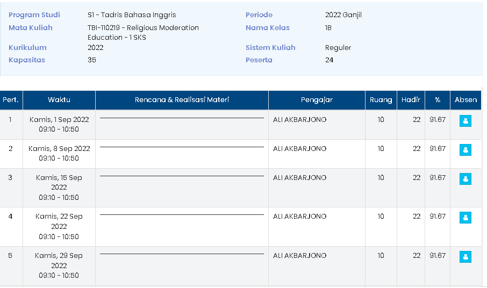Click the Hadir column header
This screenshot has width=487, height=288.
coord(411,100)
